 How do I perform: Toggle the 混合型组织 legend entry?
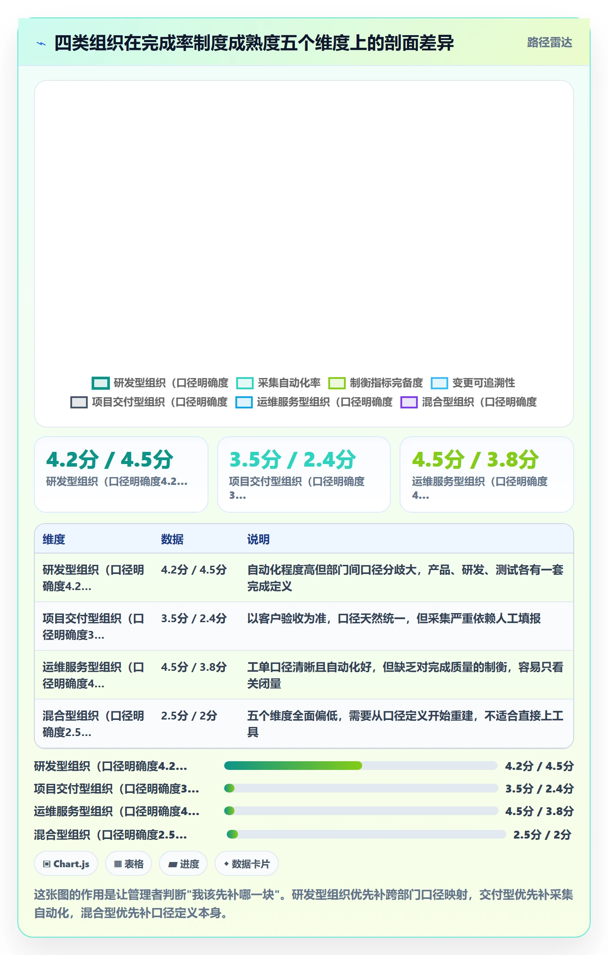[x=469, y=402]
